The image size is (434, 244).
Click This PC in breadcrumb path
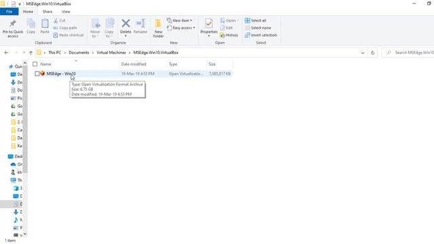54,53
